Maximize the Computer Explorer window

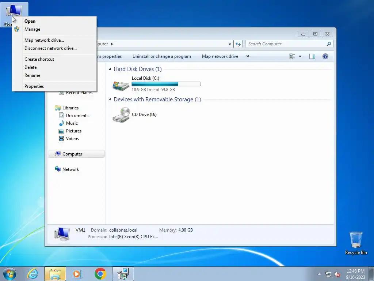pos(315,34)
